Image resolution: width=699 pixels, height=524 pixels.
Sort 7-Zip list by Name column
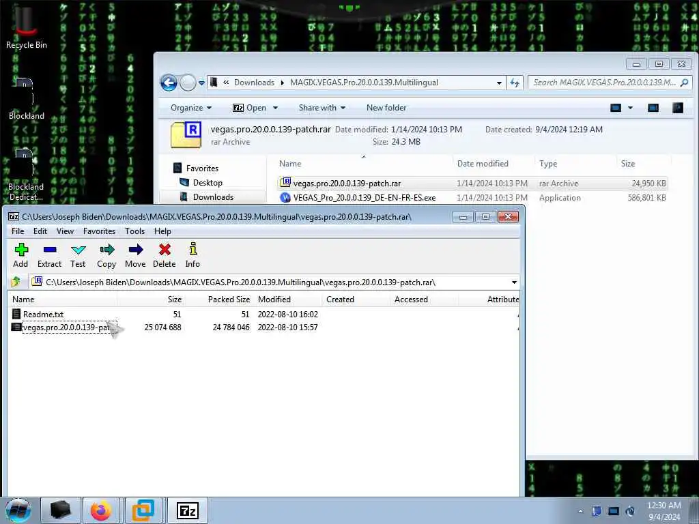tap(62, 300)
